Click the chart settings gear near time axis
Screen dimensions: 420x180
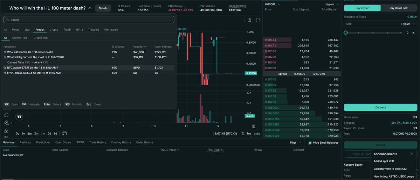click(253, 126)
